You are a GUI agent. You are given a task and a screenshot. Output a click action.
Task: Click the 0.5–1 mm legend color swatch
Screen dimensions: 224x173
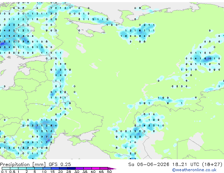click(14, 168)
